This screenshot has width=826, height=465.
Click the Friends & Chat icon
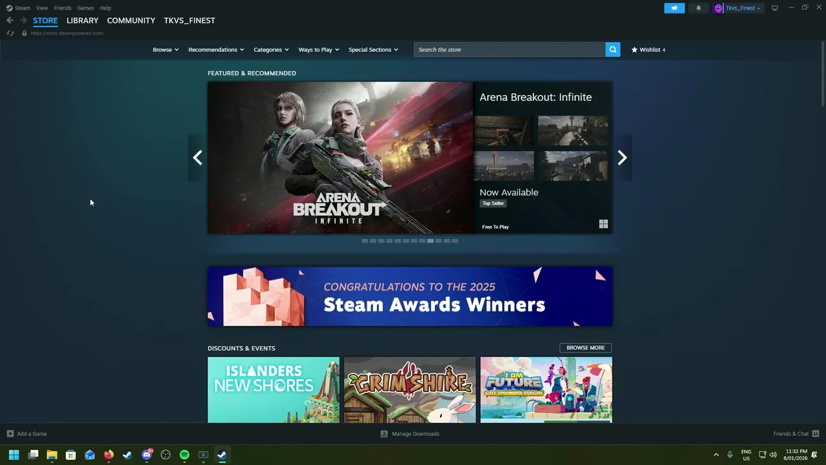coord(816,434)
